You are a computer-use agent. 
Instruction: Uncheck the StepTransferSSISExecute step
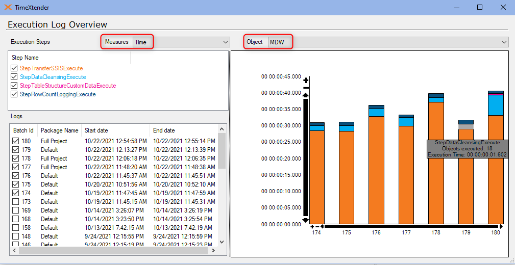click(14, 68)
